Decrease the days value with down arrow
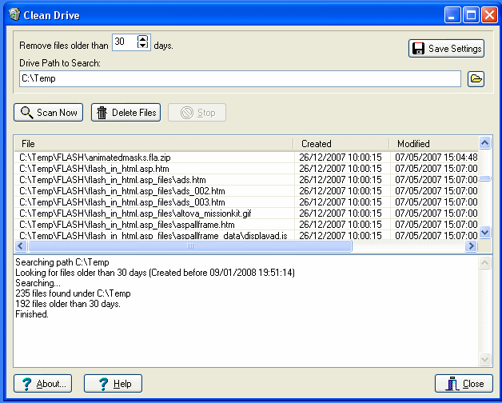The width and height of the screenshot is (502, 403). coord(143,46)
